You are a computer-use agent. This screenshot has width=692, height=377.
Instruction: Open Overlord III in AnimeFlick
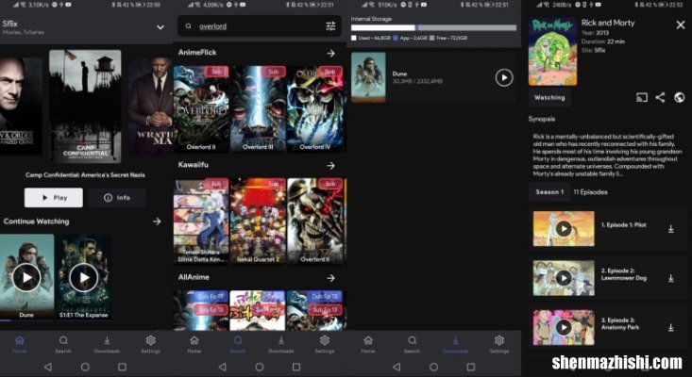(258, 108)
